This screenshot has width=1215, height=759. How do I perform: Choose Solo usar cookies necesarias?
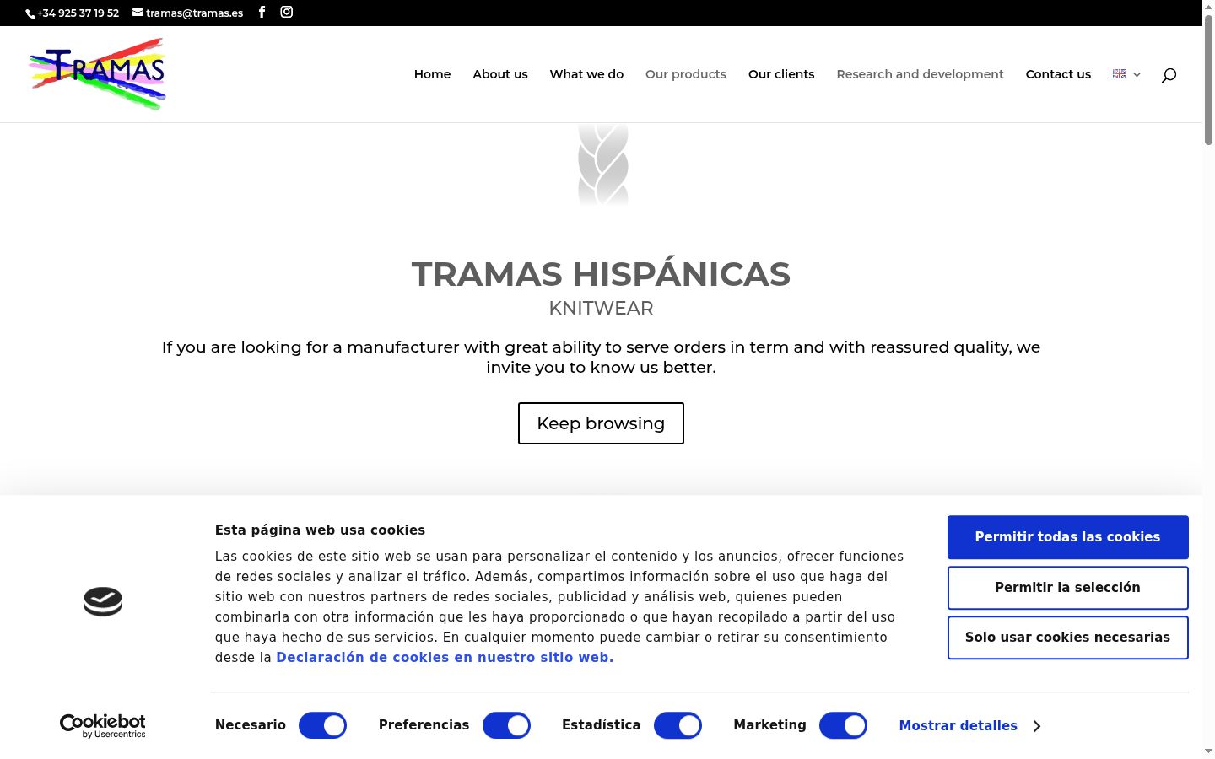[x=1067, y=638]
